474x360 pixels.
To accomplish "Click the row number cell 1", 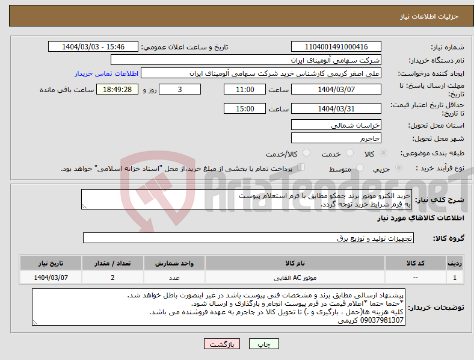I will (455, 278).
